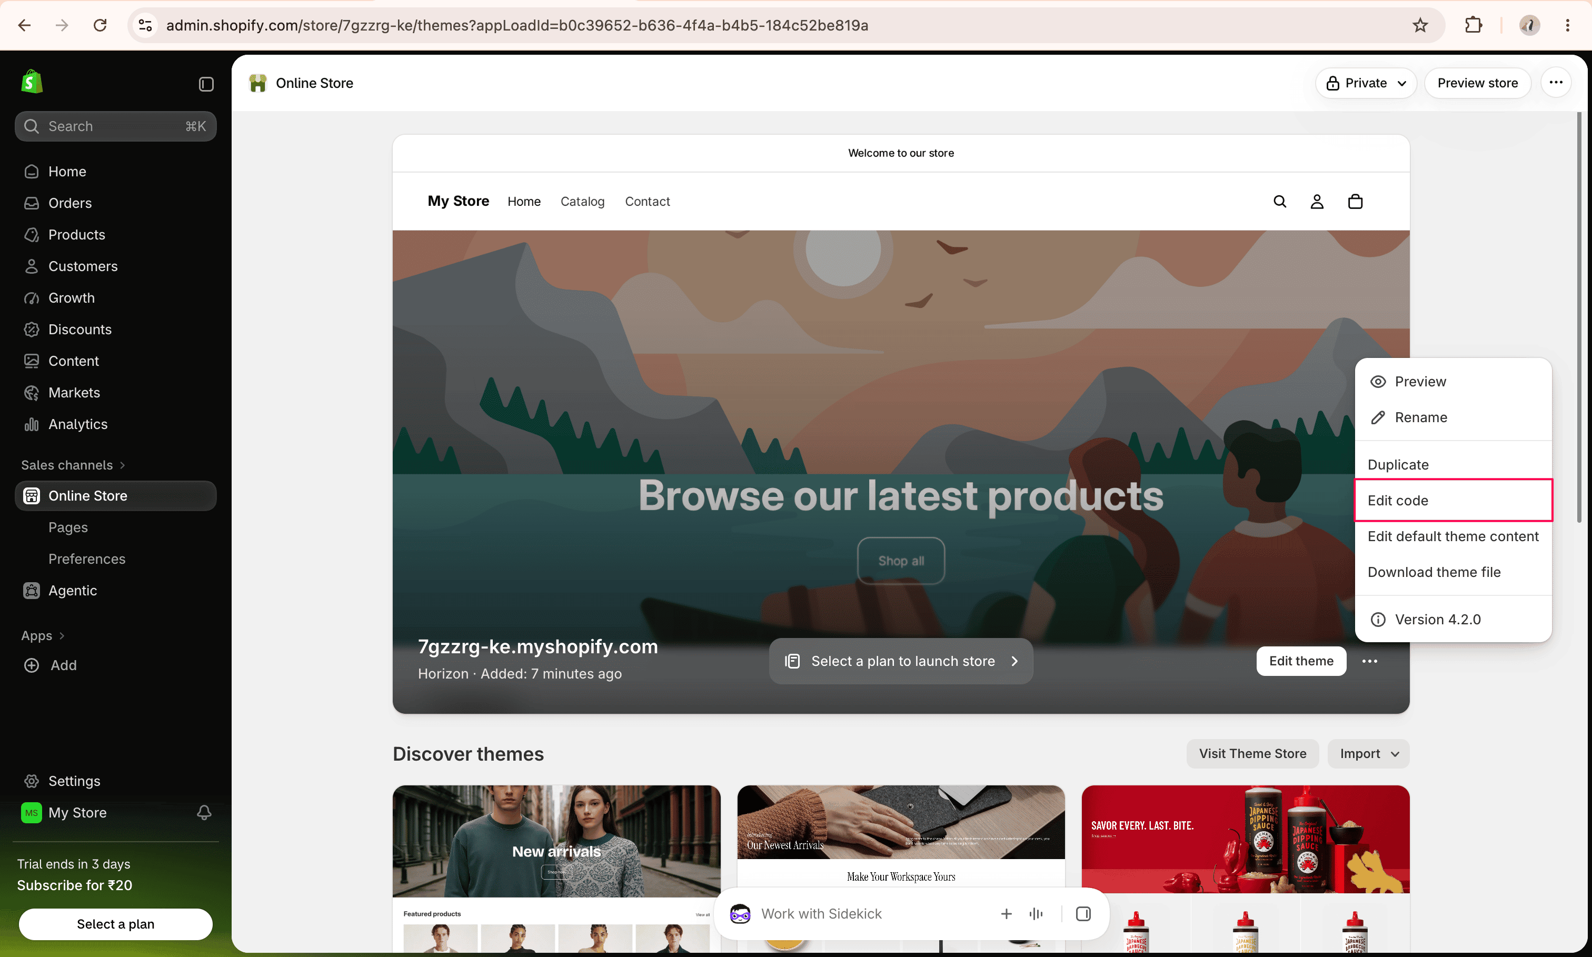Screen dimensions: 1592x957
Task: Reload the page in the browser
Action: [x=100, y=25]
